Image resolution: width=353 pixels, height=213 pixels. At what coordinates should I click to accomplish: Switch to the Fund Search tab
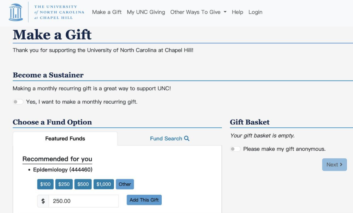tap(169, 139)
